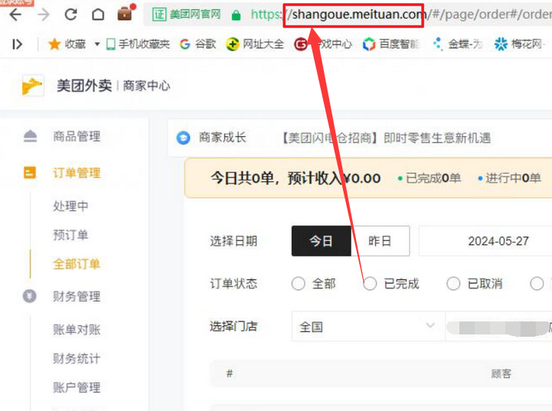Open the 财务统计 submenu
This screenshot has height=411, width=552.
click(77, 358)
